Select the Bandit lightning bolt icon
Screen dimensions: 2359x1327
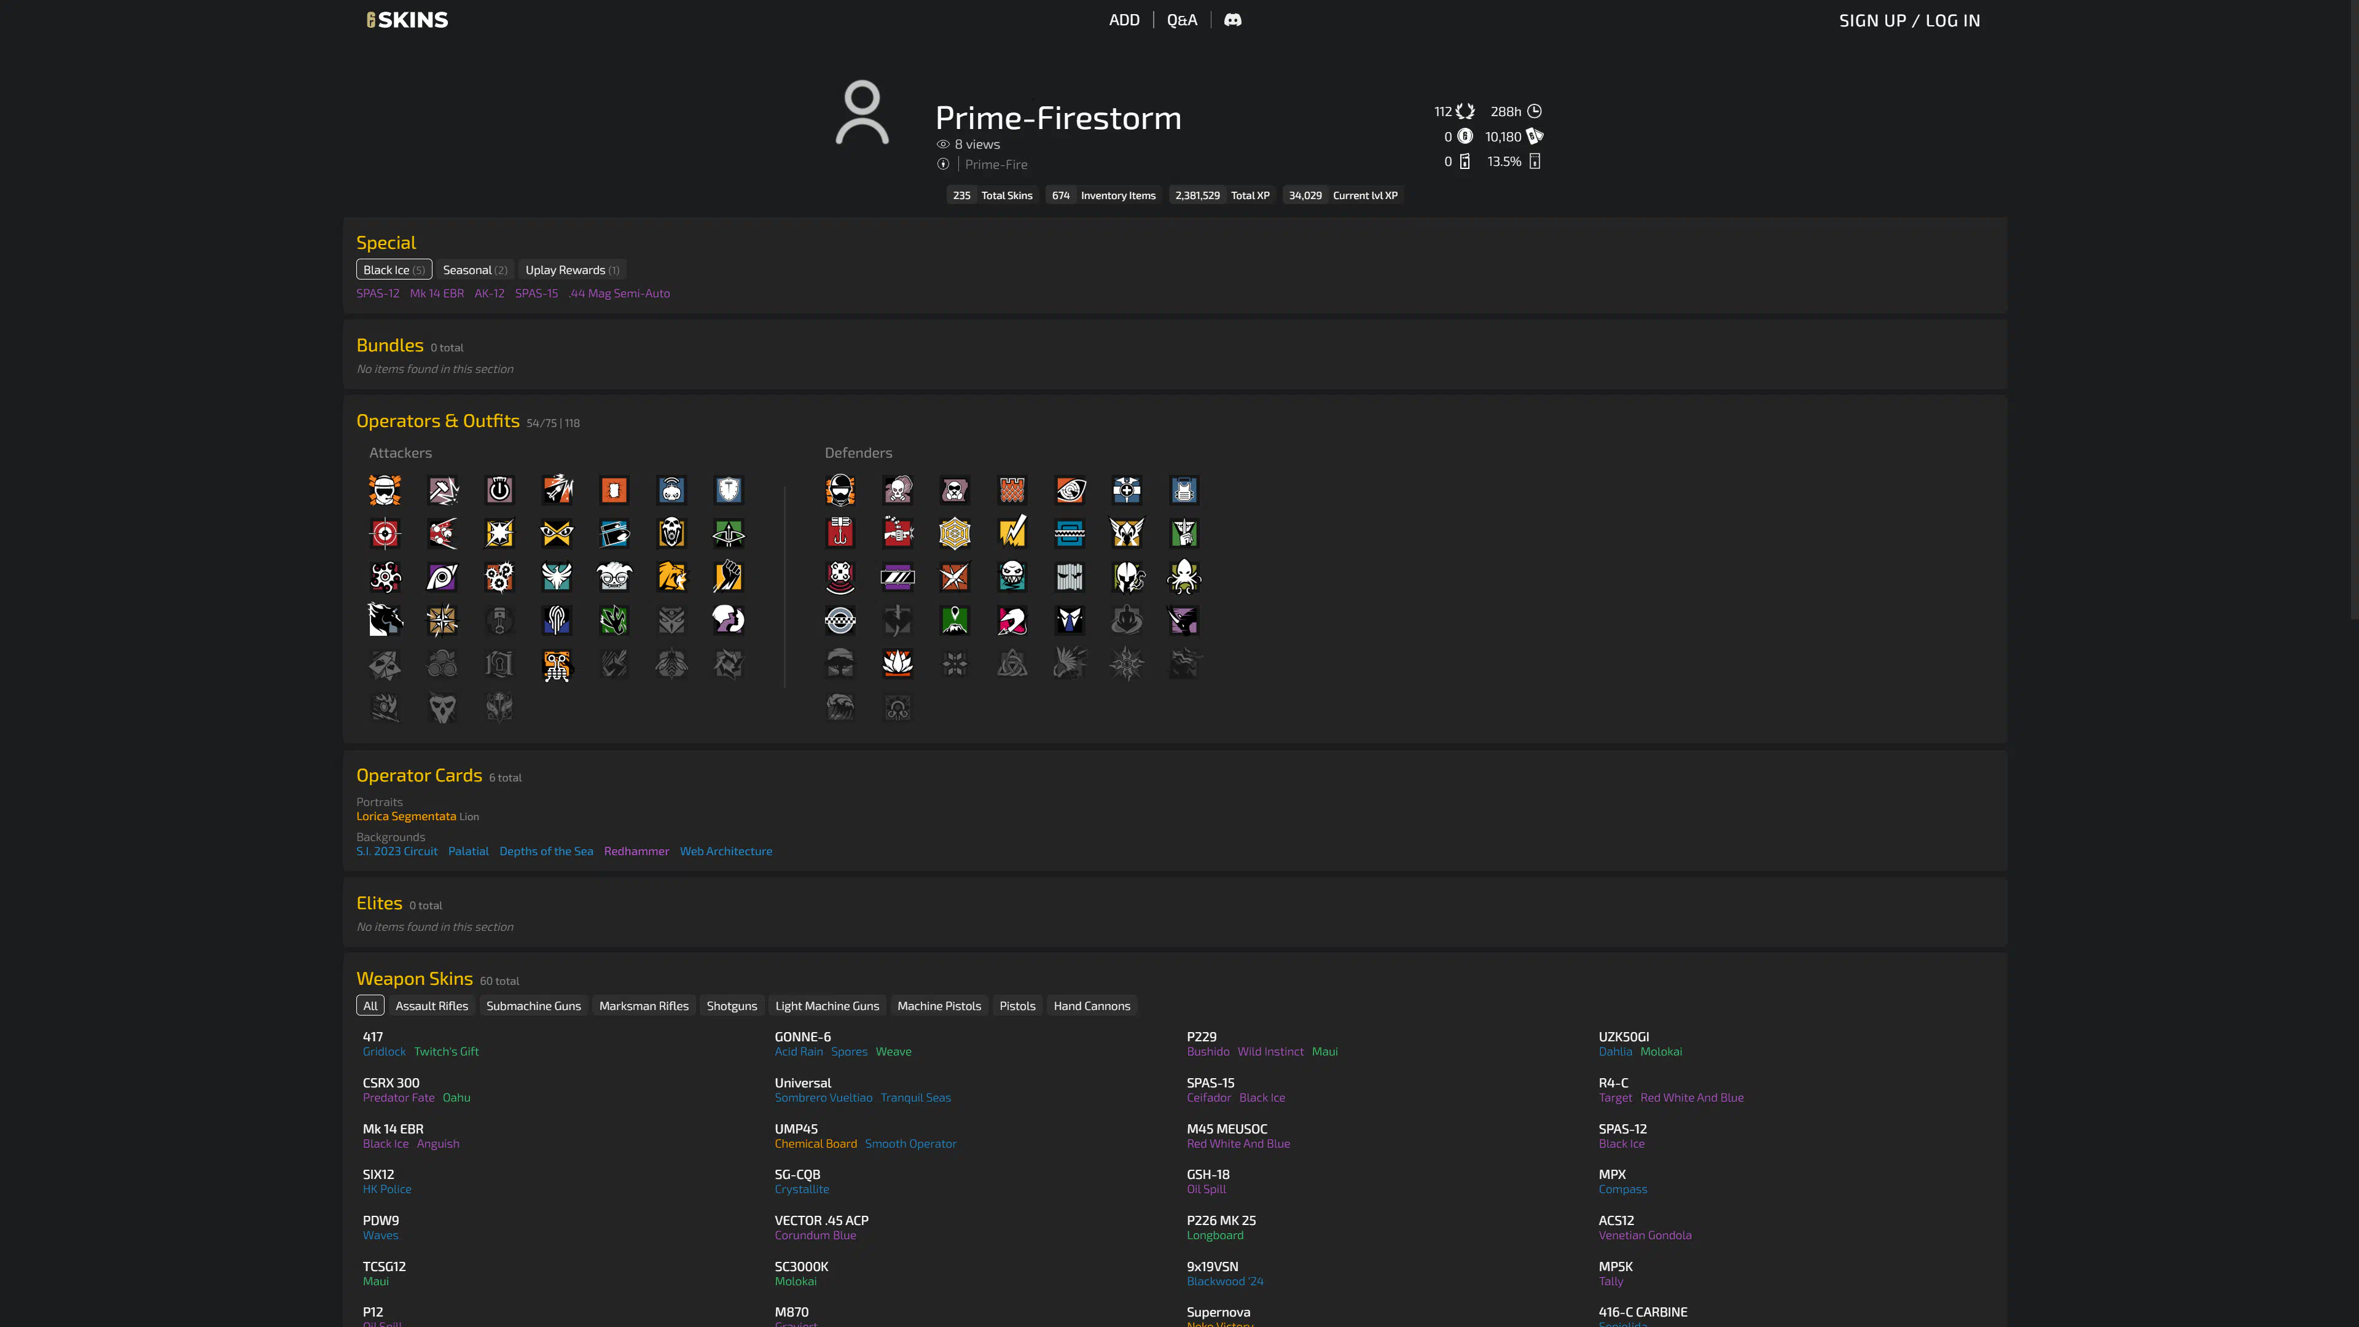pos(1012,533)
